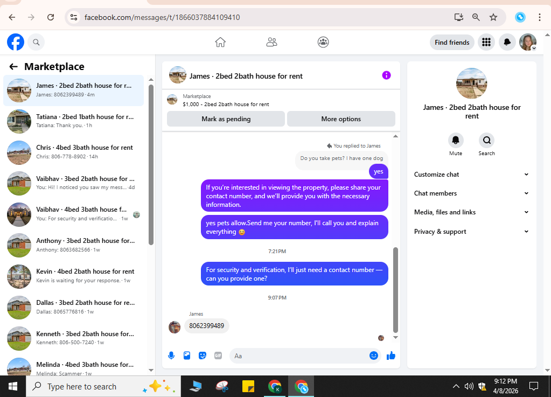Open the Facebook logo home link
Screen dimensions: 551x397
[16, 42]
